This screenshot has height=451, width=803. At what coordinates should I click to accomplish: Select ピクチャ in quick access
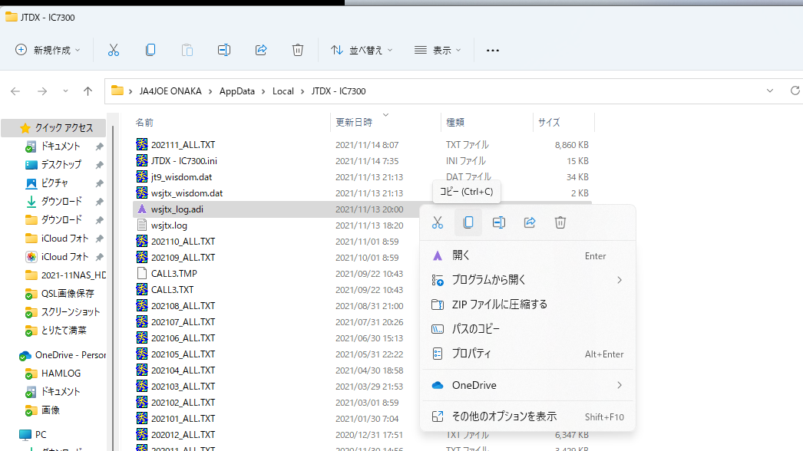(55, 183)
